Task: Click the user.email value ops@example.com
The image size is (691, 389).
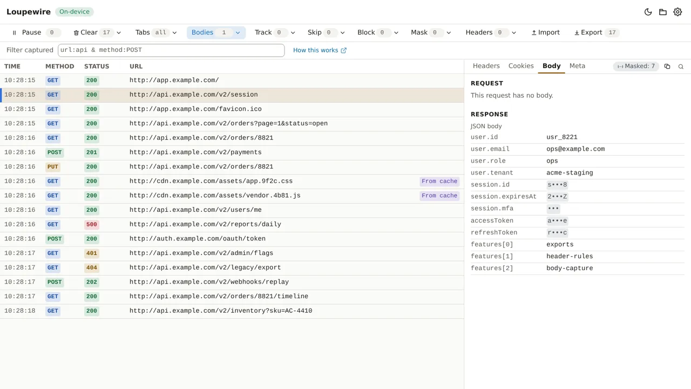Action: point(575,149)
